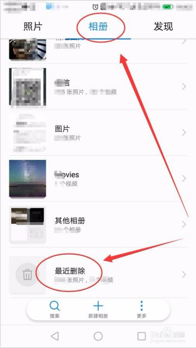Viewport: 196px width, 348px height.
Task: Switch to the 照片 tab
Action: pos(33,27)
